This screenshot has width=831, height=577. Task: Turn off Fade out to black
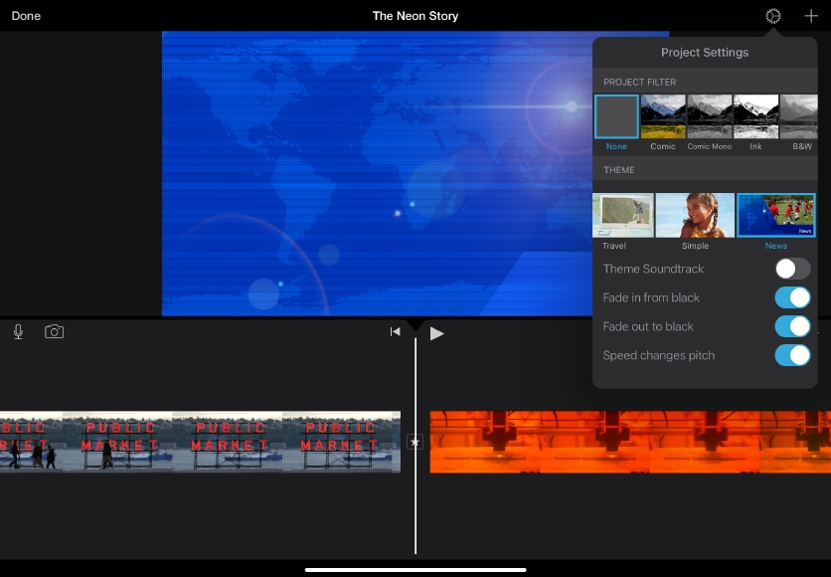pyautogui.click(x=792, y=326)
